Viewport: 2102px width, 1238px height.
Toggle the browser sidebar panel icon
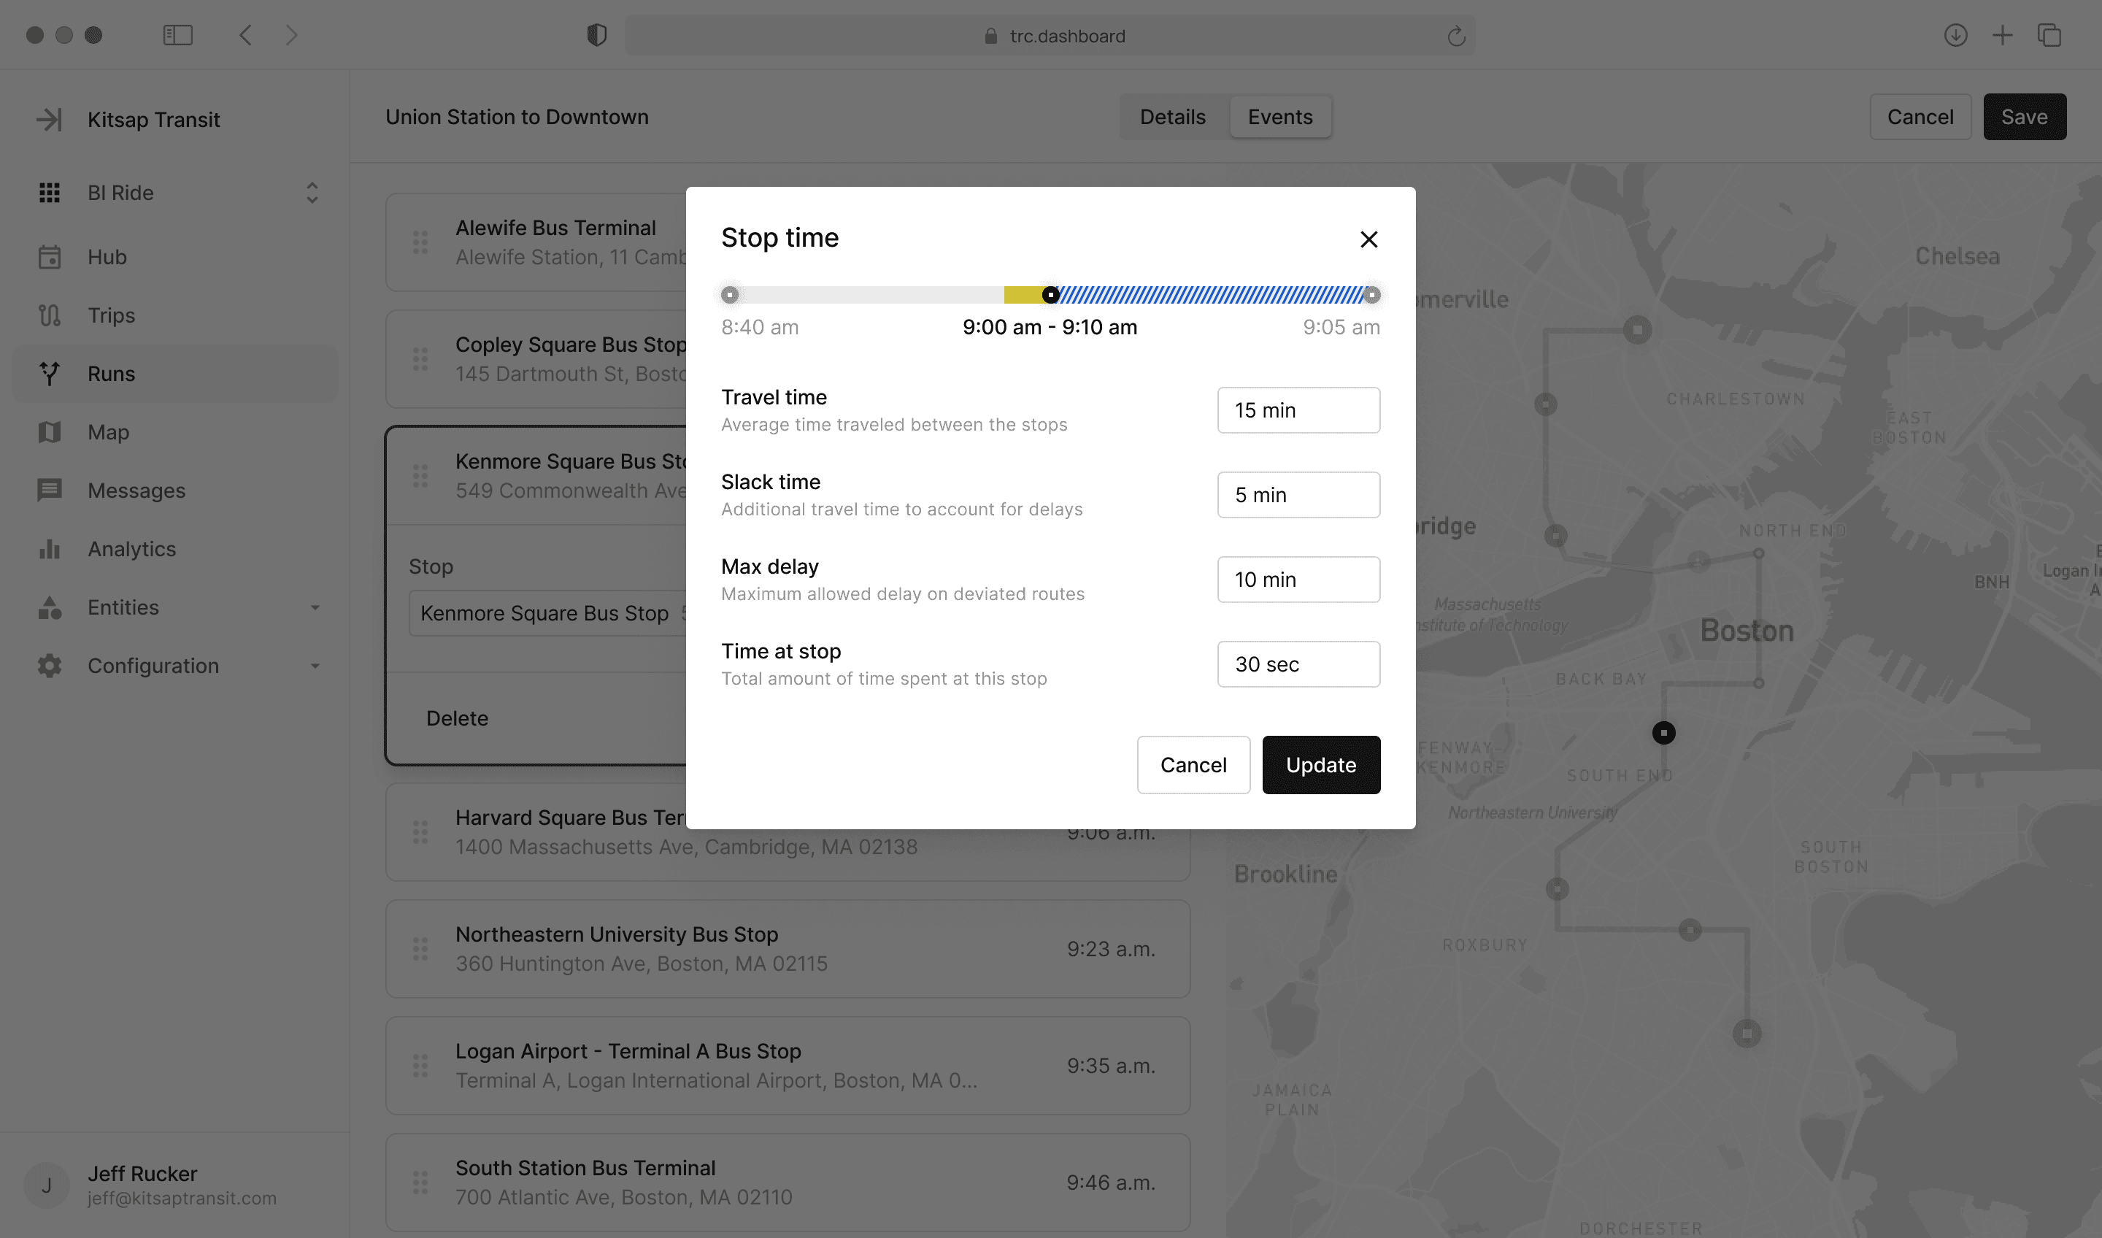coord(177,35)
